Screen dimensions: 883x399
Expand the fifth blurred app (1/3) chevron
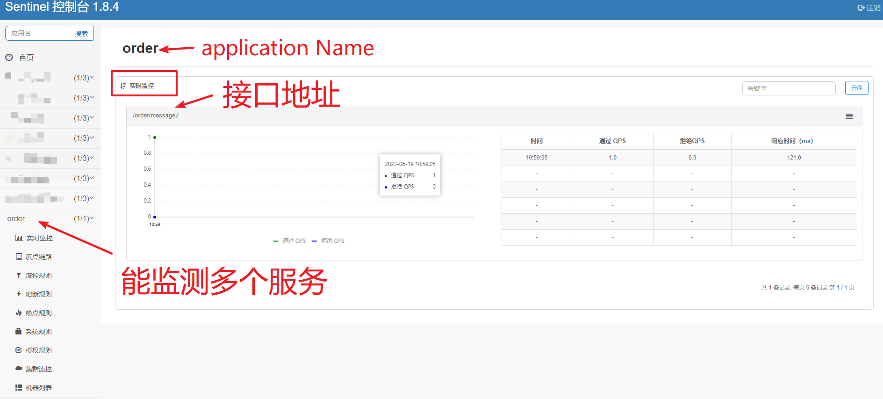click(x=92, y=158)
